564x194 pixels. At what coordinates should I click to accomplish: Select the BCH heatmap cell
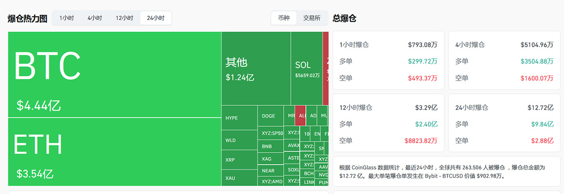(x=307, y=173)
